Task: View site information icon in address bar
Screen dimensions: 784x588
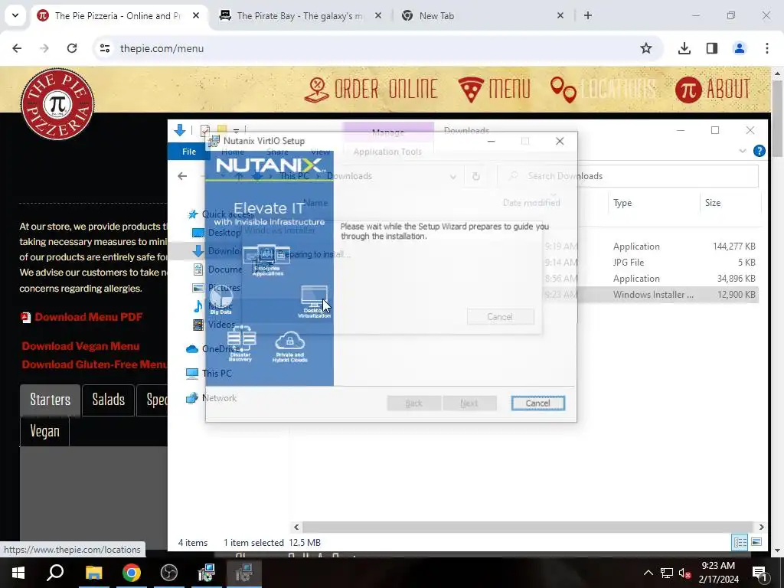Action: (x=105, y=48)
